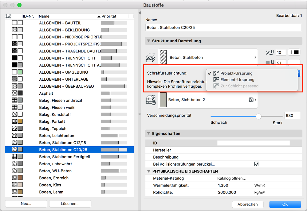Open the Beton, Stahlbeton fill selector
The image size is (307, 211).
(x=208, y=57)
